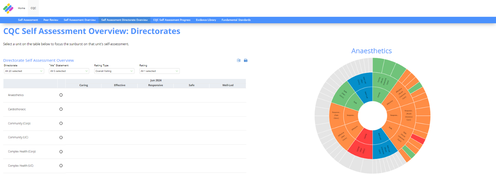This screenshot has width=496, height=175.
Task: Open CQC Self Assessment Progress
Action: coord(172,20)
